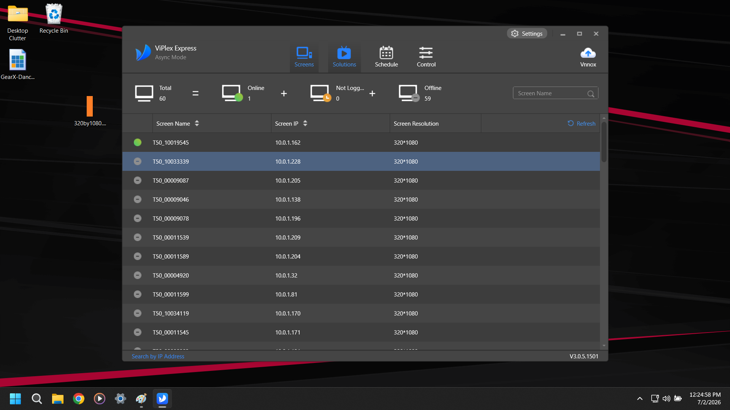The image size is (730, 410).
Task: Click scrollbar down arrow in screen list
Action: 604,346
